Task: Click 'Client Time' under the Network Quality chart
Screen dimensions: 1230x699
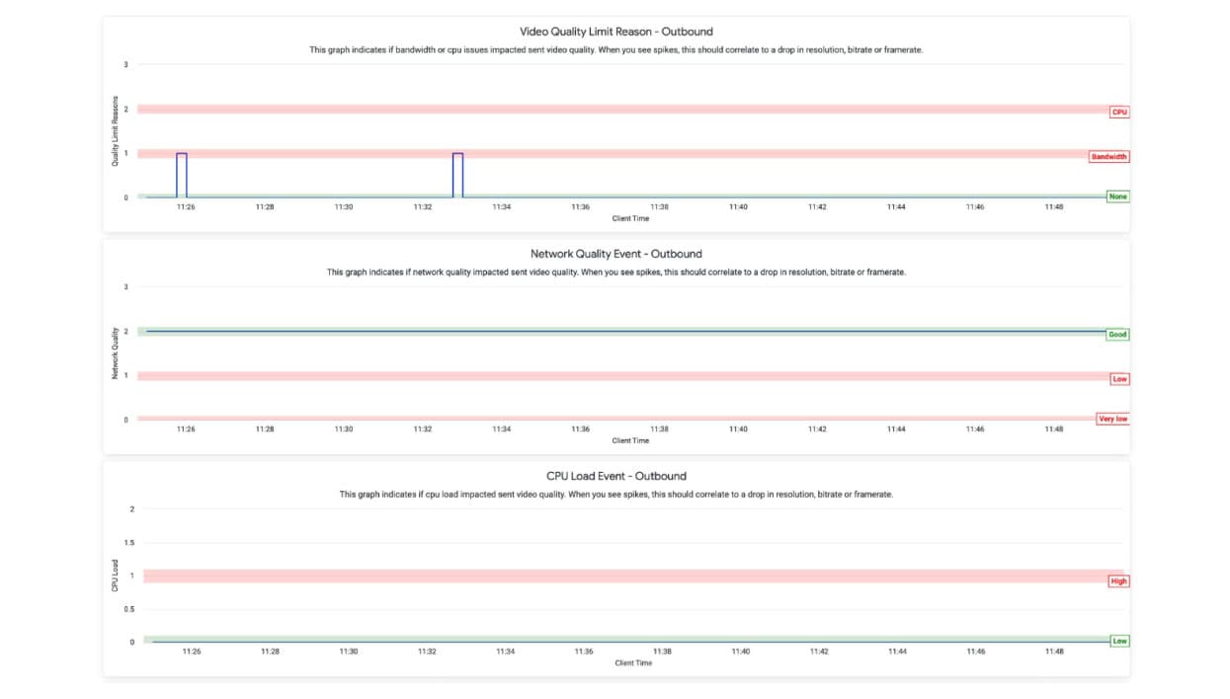Action: point(630,440)
